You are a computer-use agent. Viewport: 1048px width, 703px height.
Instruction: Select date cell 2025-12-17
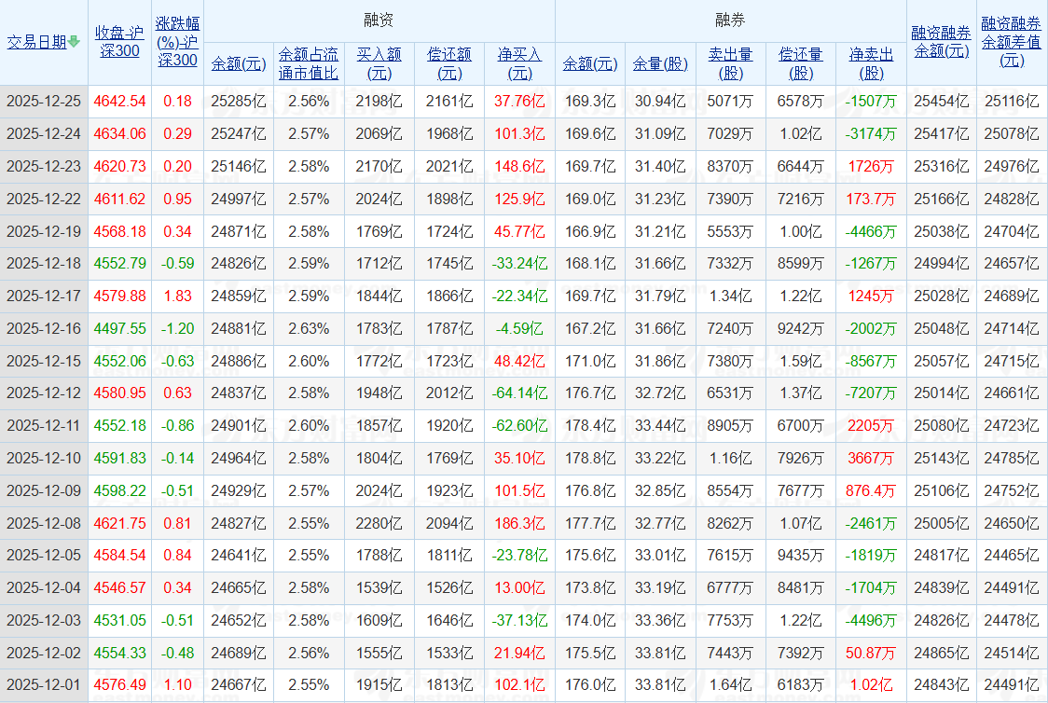point(44,296)
